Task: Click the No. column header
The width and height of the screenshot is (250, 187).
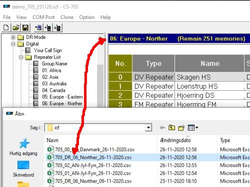Action: click(120, 63)
